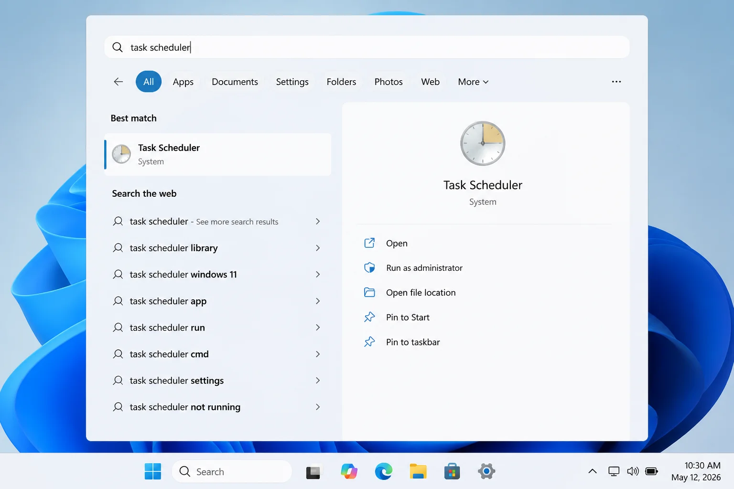Expand arrow for 'task scheduler run'

tap(318, 328)
